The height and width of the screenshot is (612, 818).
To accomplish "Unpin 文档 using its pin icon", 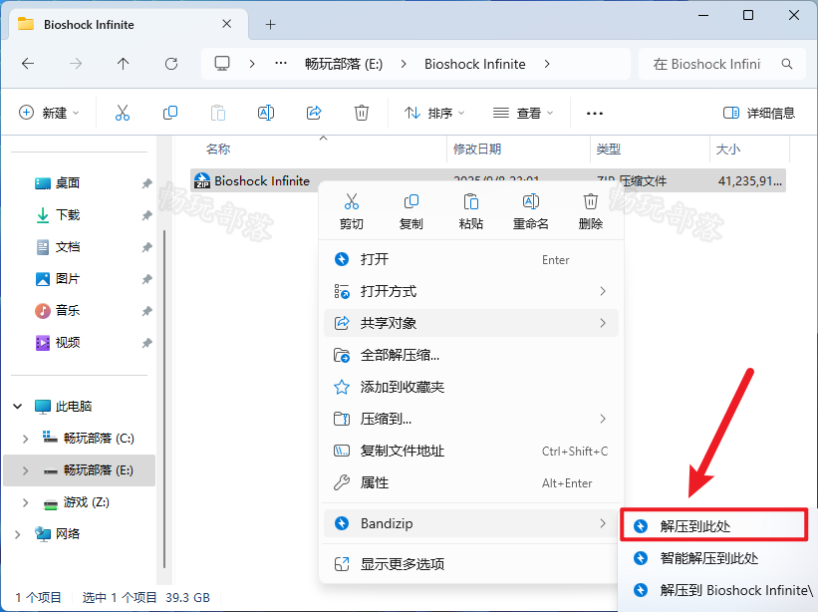I will coord(146,247).
